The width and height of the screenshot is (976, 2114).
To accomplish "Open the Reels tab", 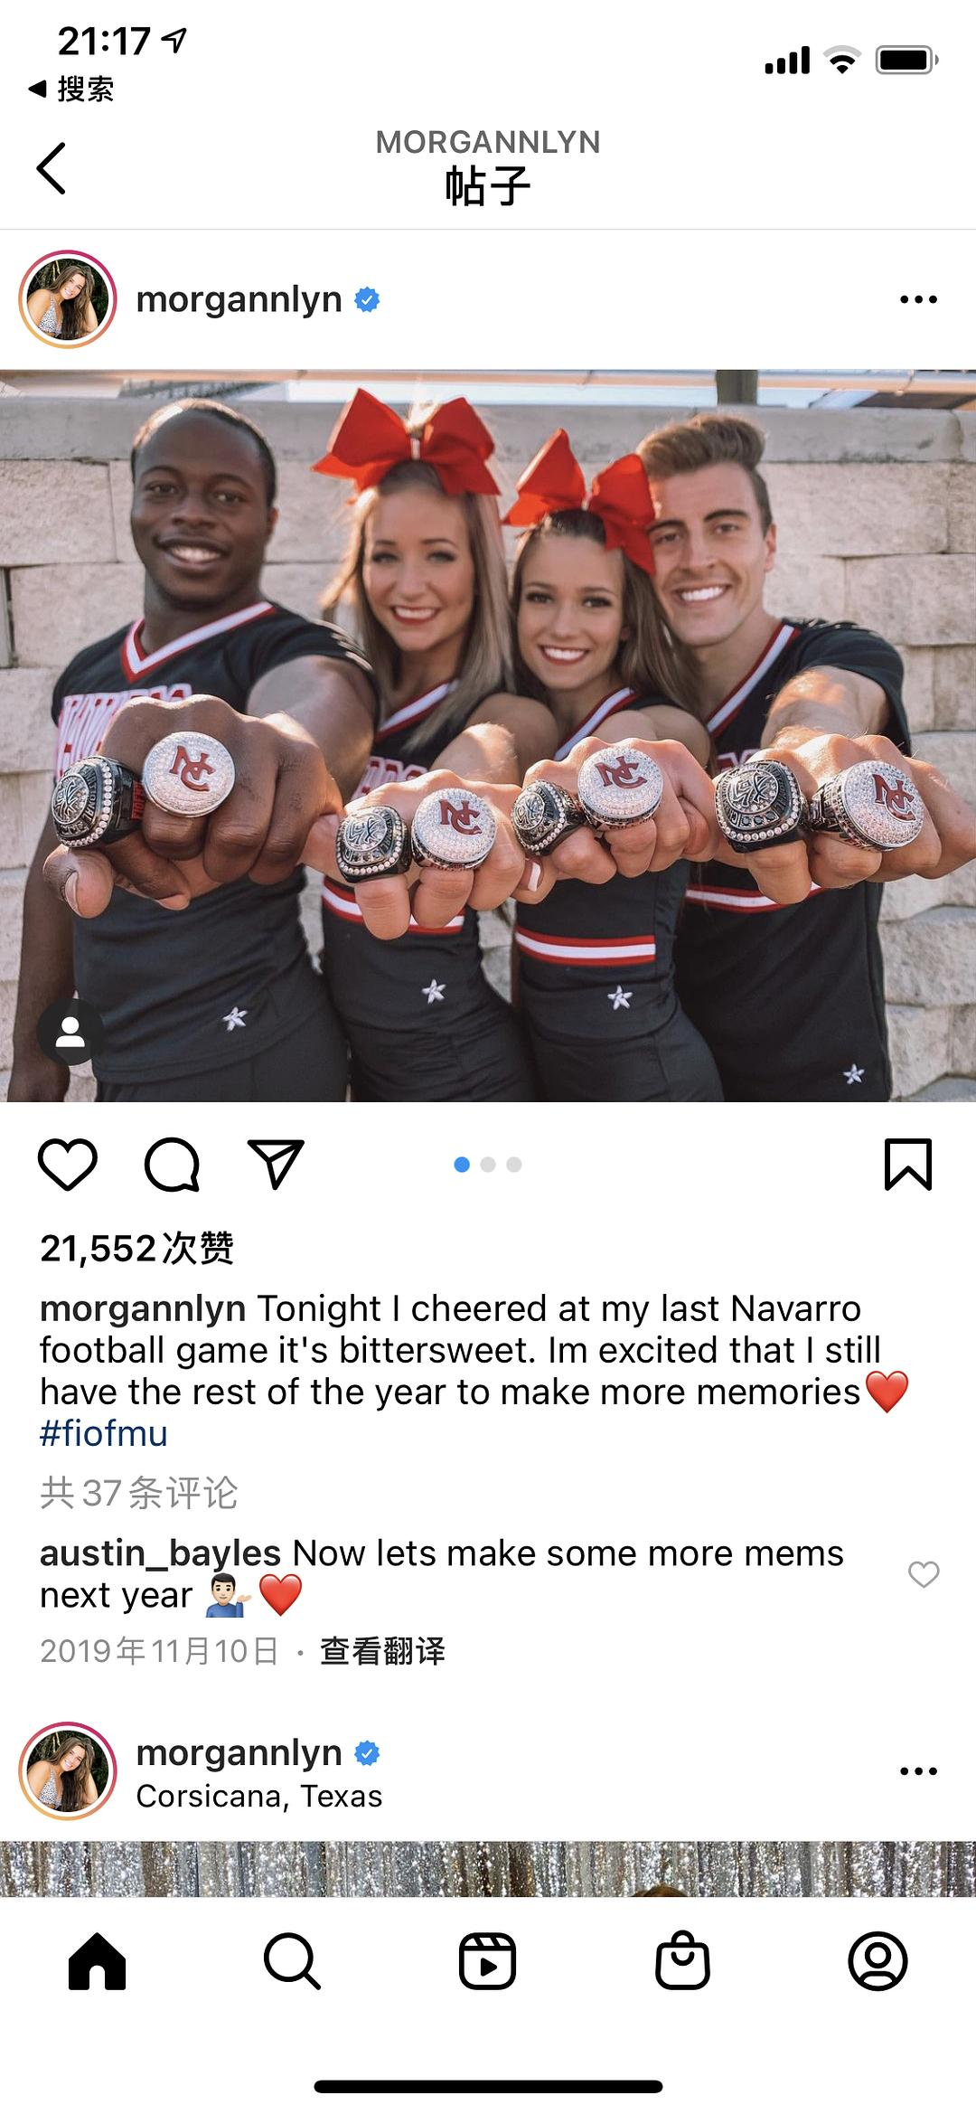I will coord(488,1960).
